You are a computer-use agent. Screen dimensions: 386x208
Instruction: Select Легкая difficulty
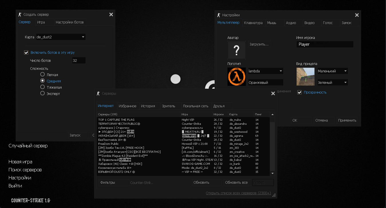click(42, 74)
